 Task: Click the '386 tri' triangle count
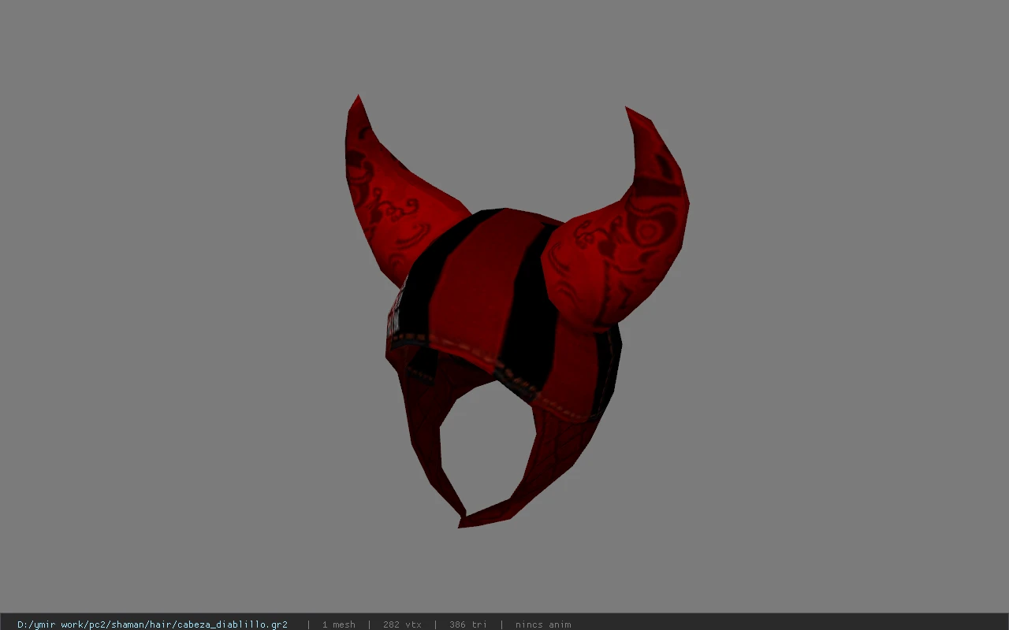click(468, 624)
